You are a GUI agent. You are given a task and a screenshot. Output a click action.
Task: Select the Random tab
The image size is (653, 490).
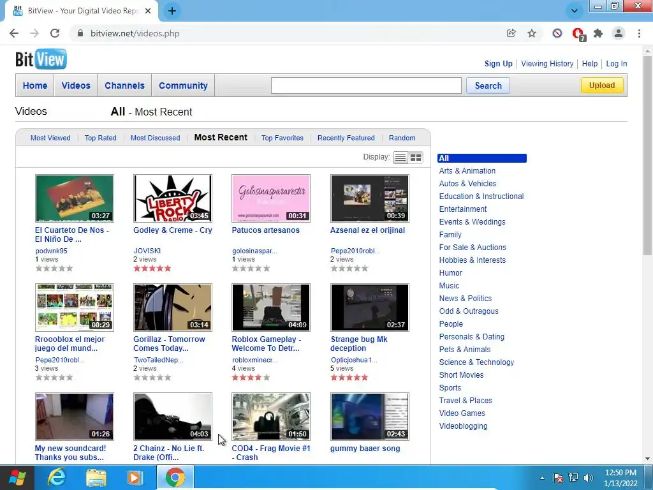pos(402,138)
